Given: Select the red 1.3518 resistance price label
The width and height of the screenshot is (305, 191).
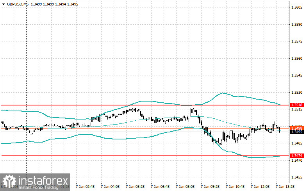Looking at the screenshot, I should point(297,105).
